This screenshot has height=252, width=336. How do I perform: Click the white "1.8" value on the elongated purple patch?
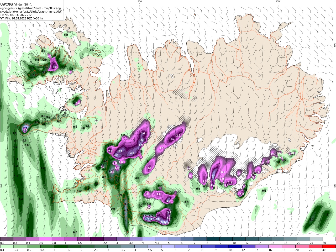[150, 168]
